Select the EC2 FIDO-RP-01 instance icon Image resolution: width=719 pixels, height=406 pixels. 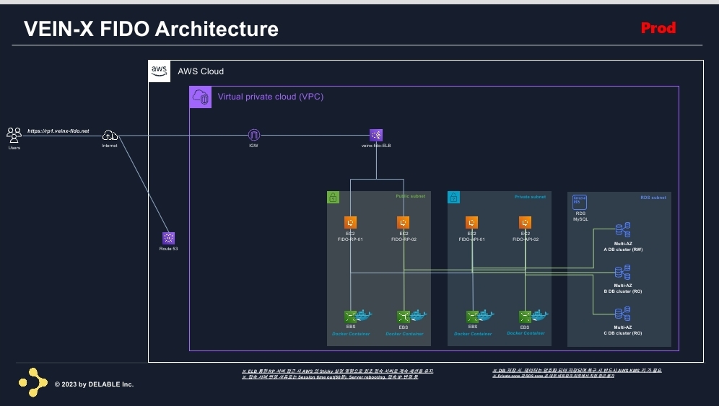pos(350,223)
